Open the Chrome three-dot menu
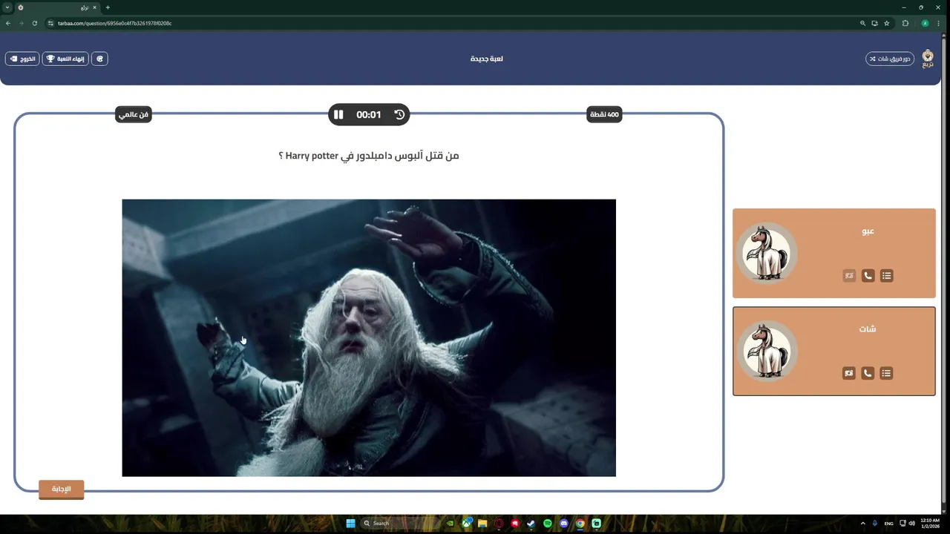This screenshot has height=534, width=950. [939, 23]
